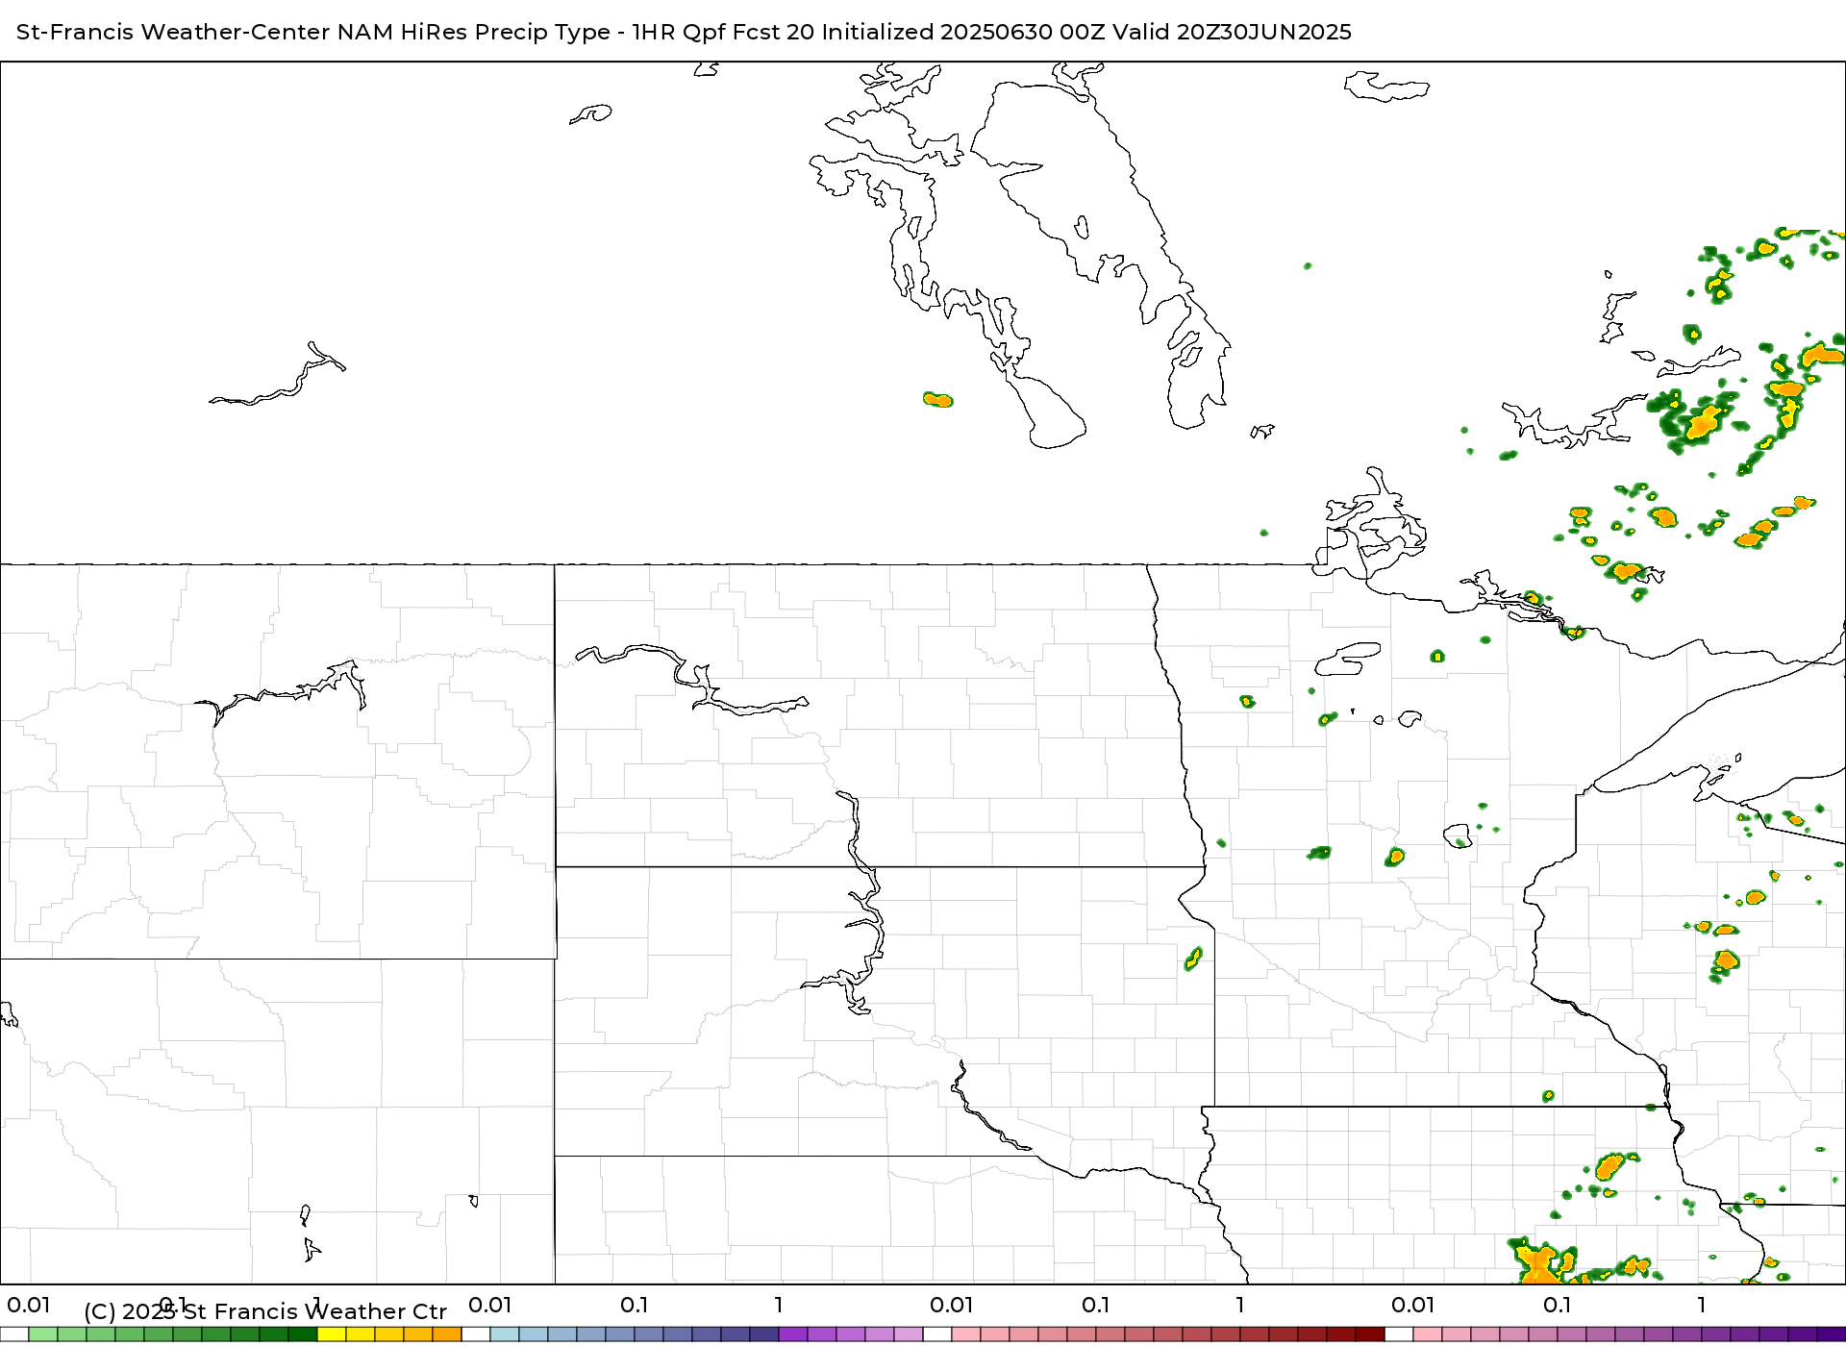This screenshot has width=1846, height=1346.
Task: Pick the deepest orange swatch in rain legend
Action: [447, 1334]
